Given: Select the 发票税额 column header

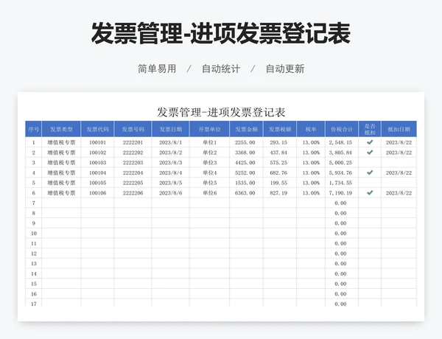Looking at the screenshot, I should click(280, 129).
